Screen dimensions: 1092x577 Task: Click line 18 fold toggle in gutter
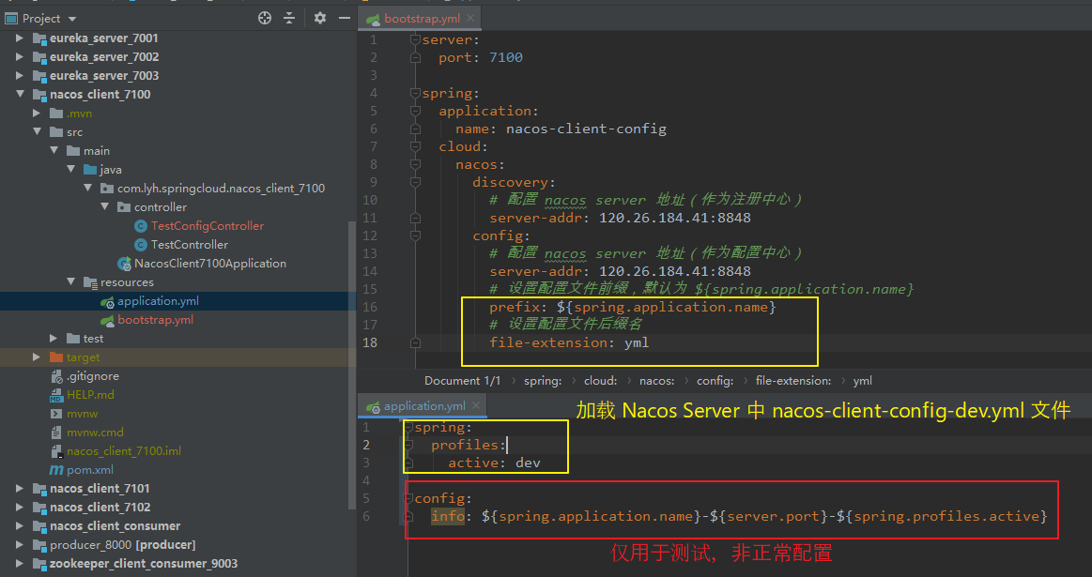point(415,342)
